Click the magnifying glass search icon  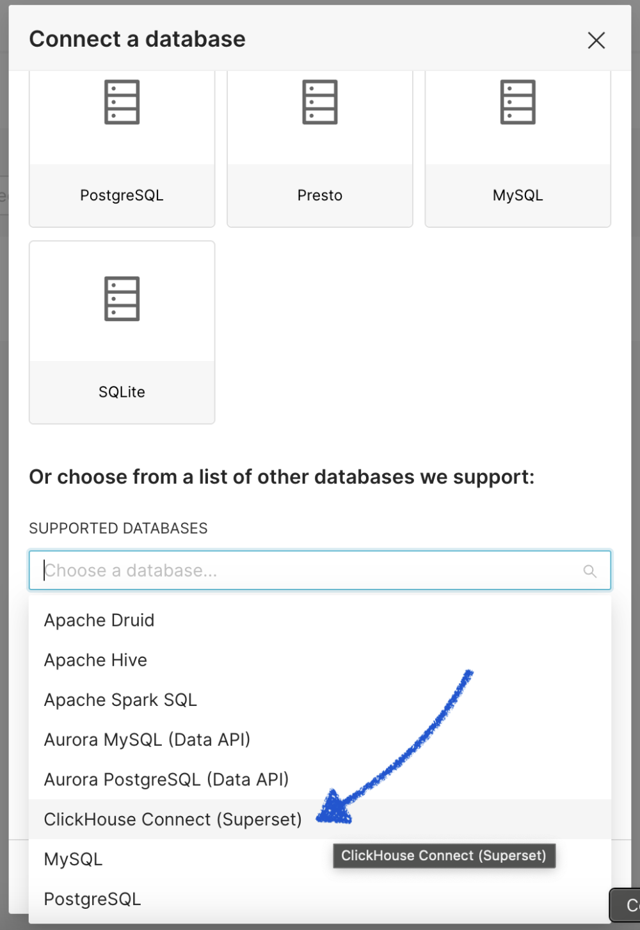588,570
